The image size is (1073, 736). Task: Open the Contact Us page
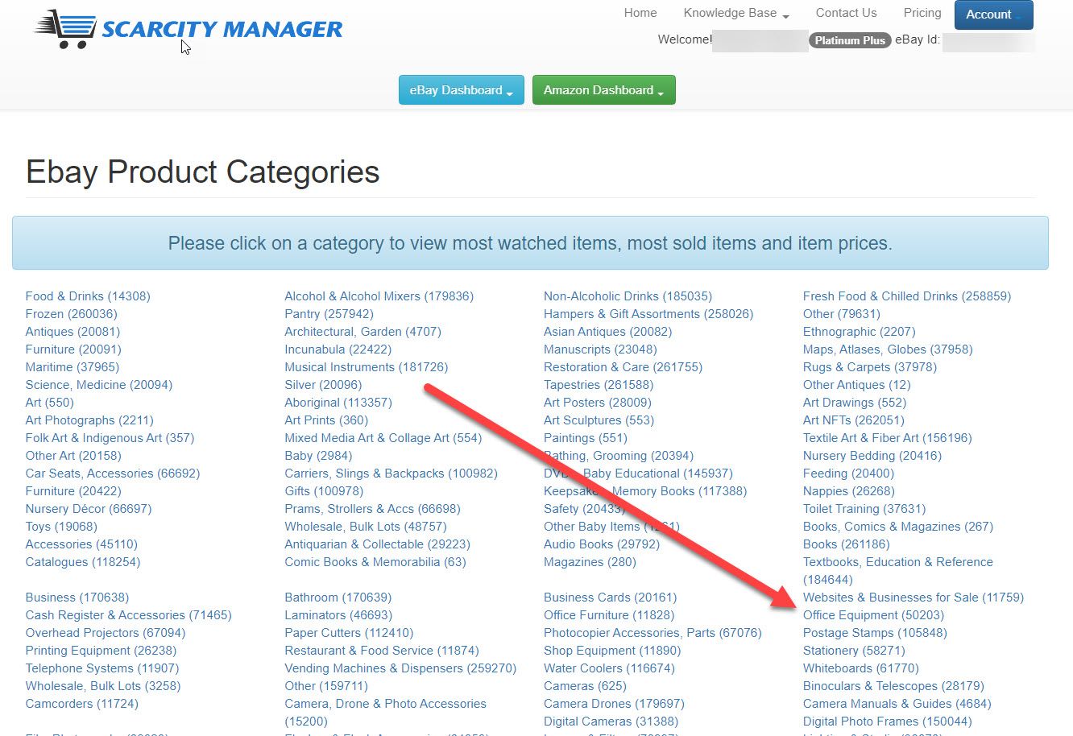pos(846,13)
